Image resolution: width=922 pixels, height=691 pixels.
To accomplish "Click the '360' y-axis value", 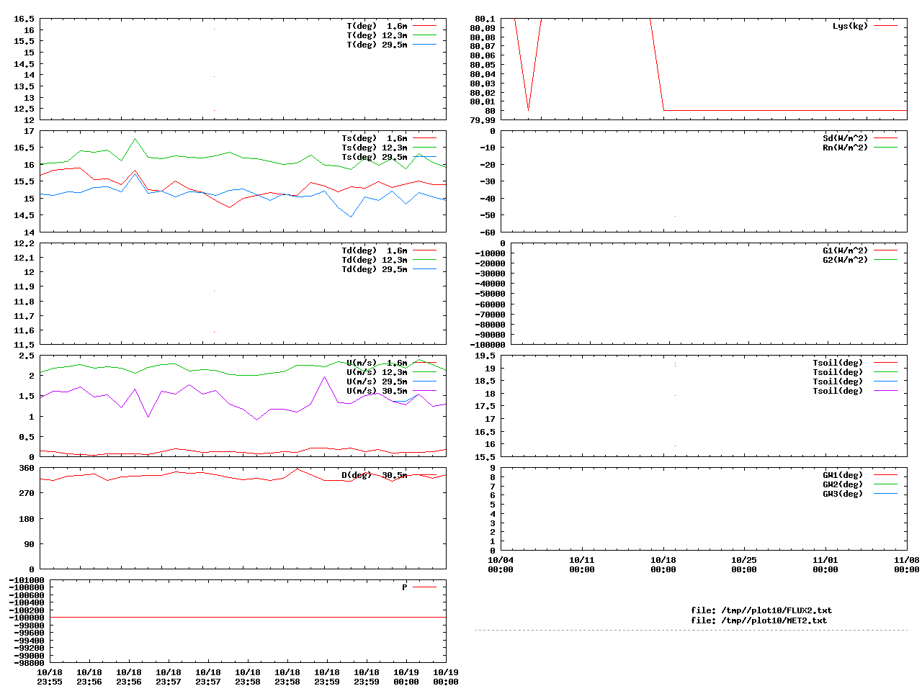I will click(x=27, y=468).
